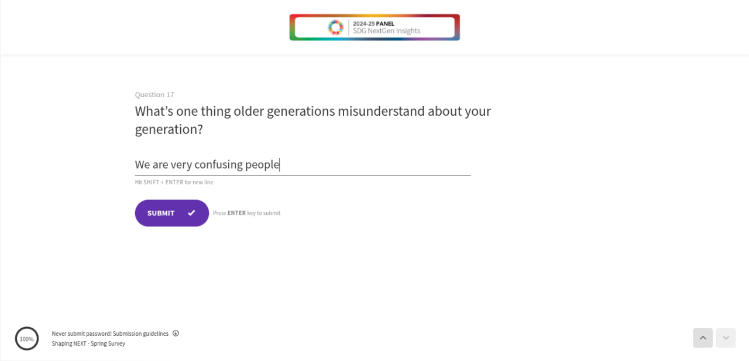Click the word 'misunderstand' in the question
Image resolution: width=749 pixels, height=361 pixels.
coord(381,111)
